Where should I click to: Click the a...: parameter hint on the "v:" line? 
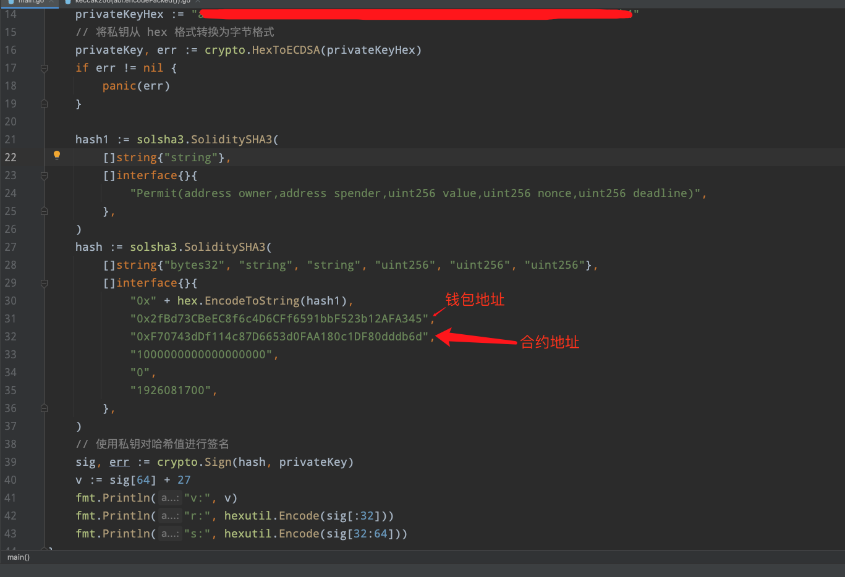pos(170,498)
